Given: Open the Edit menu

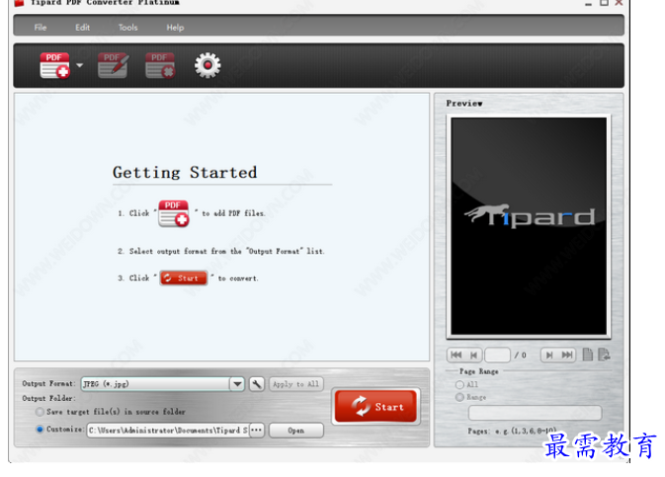Looking at the screenshot, I should tap(82, 28).
